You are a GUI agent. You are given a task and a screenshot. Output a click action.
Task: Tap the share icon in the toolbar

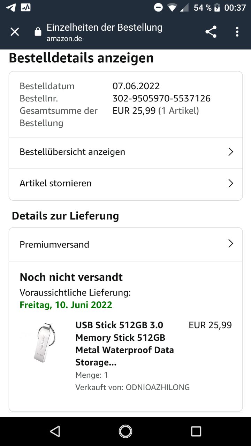tap(211, 32)
